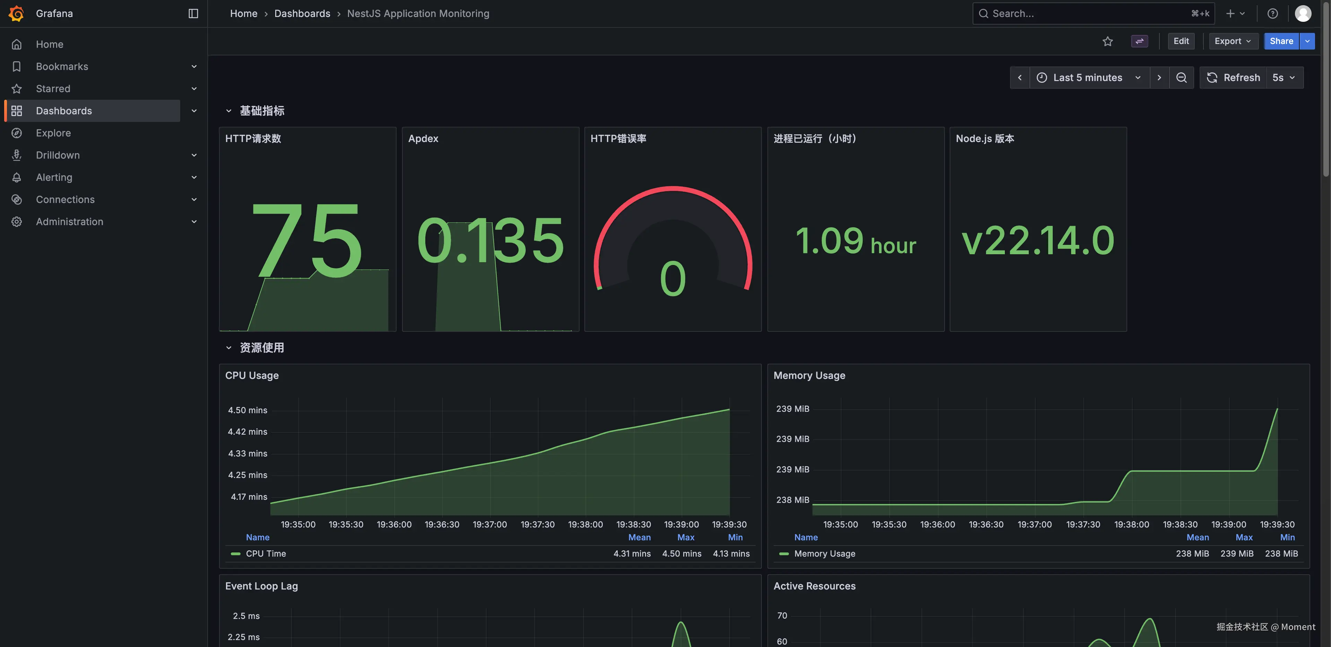Image resolution: width=1331 pixels, height=647 pixels.
Task: Open the Last 5 minutes time picker
Action: 1089,78
